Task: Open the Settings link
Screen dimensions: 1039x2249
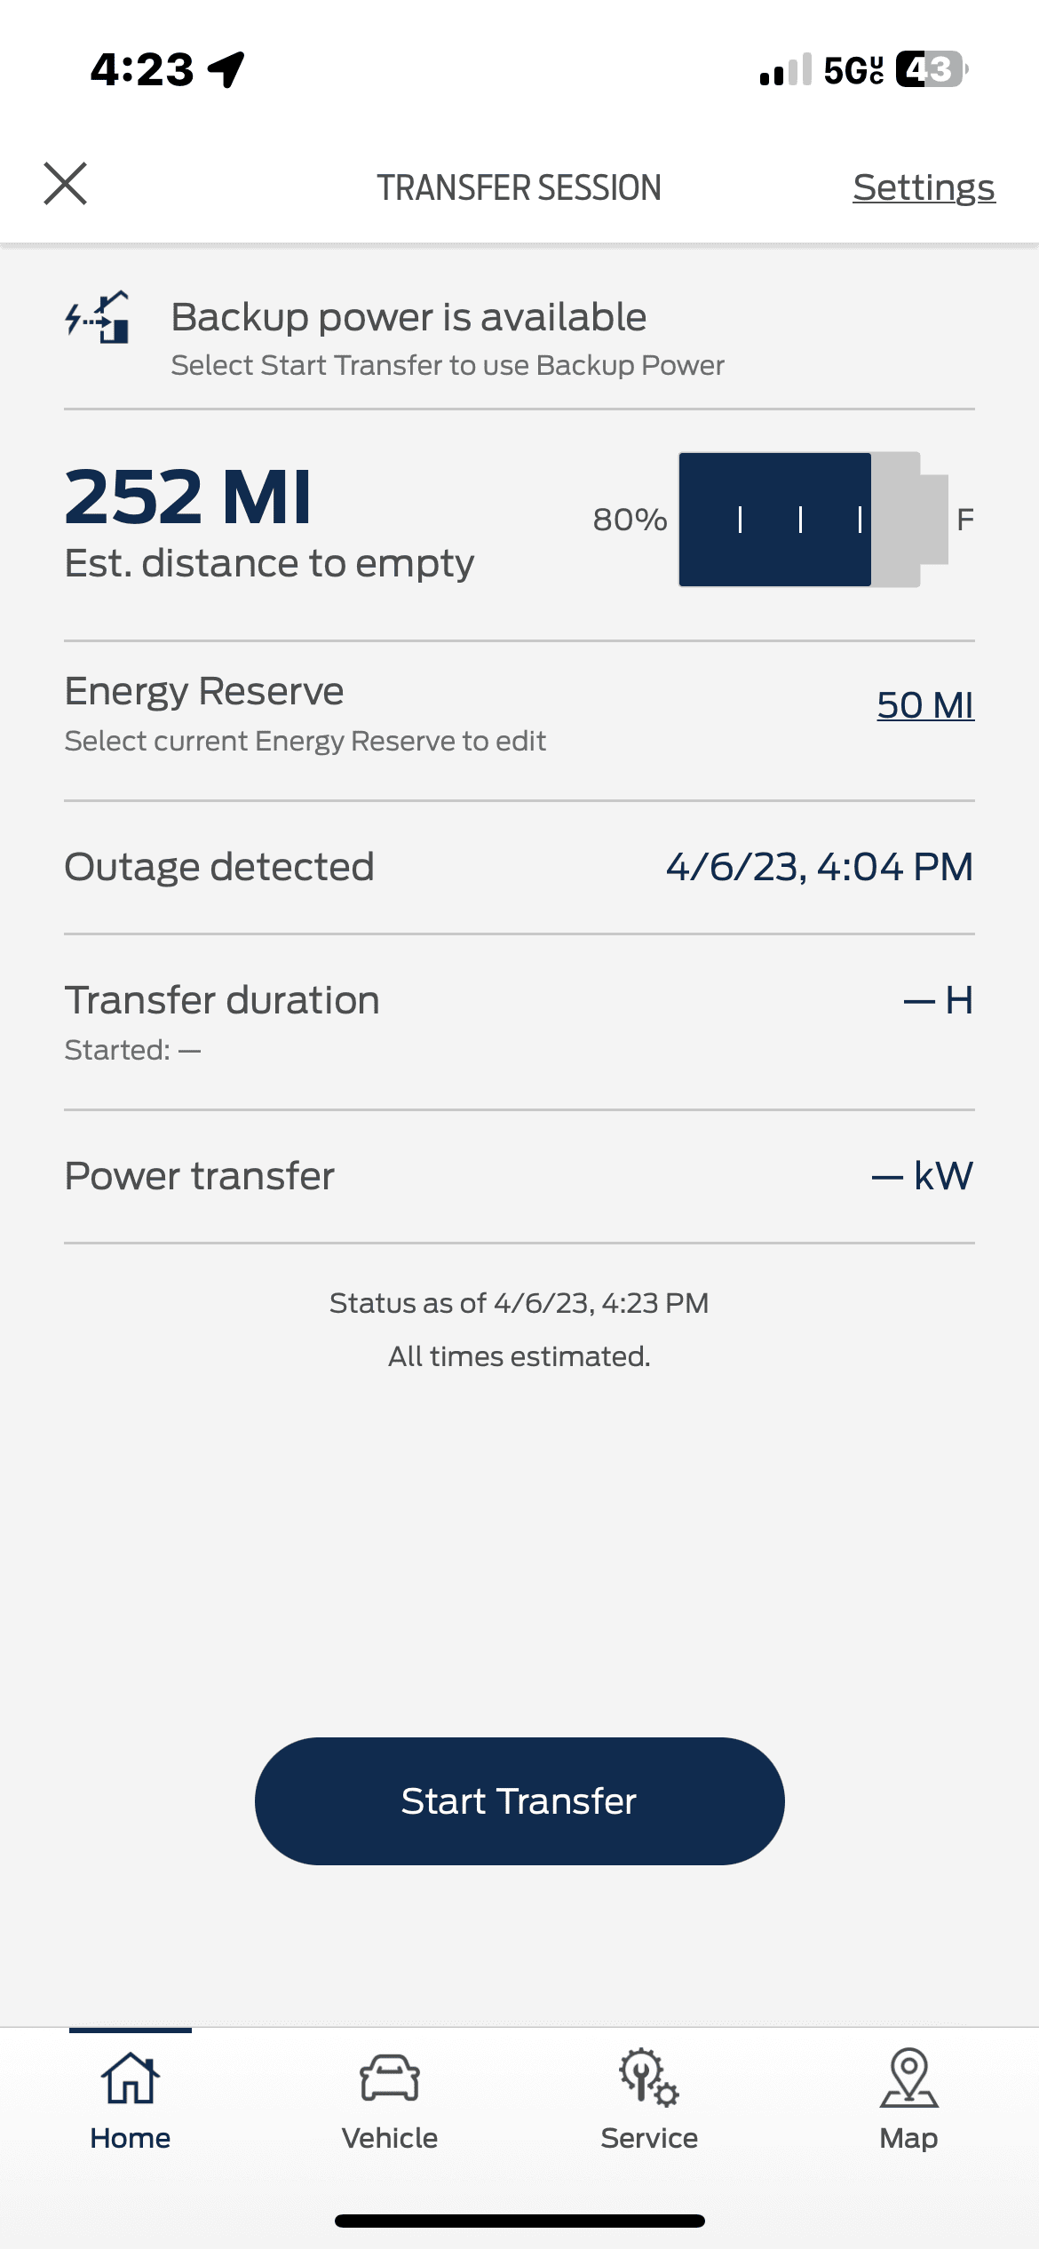Action: pyautogui.click(x=924, y=187)
